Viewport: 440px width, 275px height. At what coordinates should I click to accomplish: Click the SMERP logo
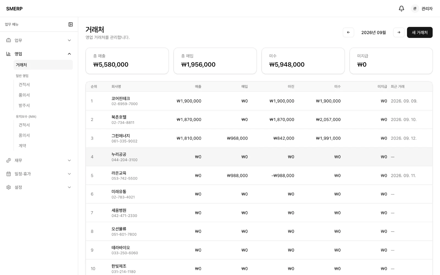(x=14, y=9)
